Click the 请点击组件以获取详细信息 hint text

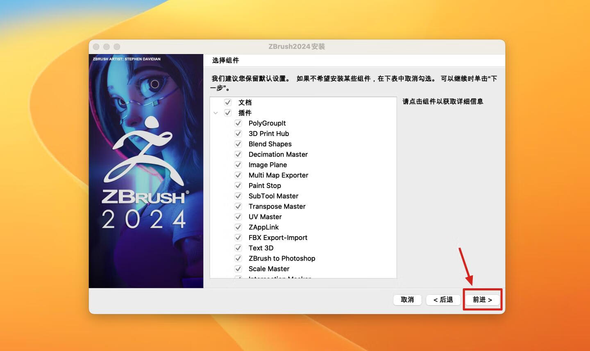443,102
